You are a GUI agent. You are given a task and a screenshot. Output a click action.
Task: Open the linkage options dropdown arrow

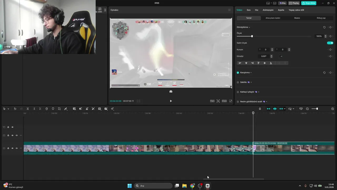tap(285, 109)
